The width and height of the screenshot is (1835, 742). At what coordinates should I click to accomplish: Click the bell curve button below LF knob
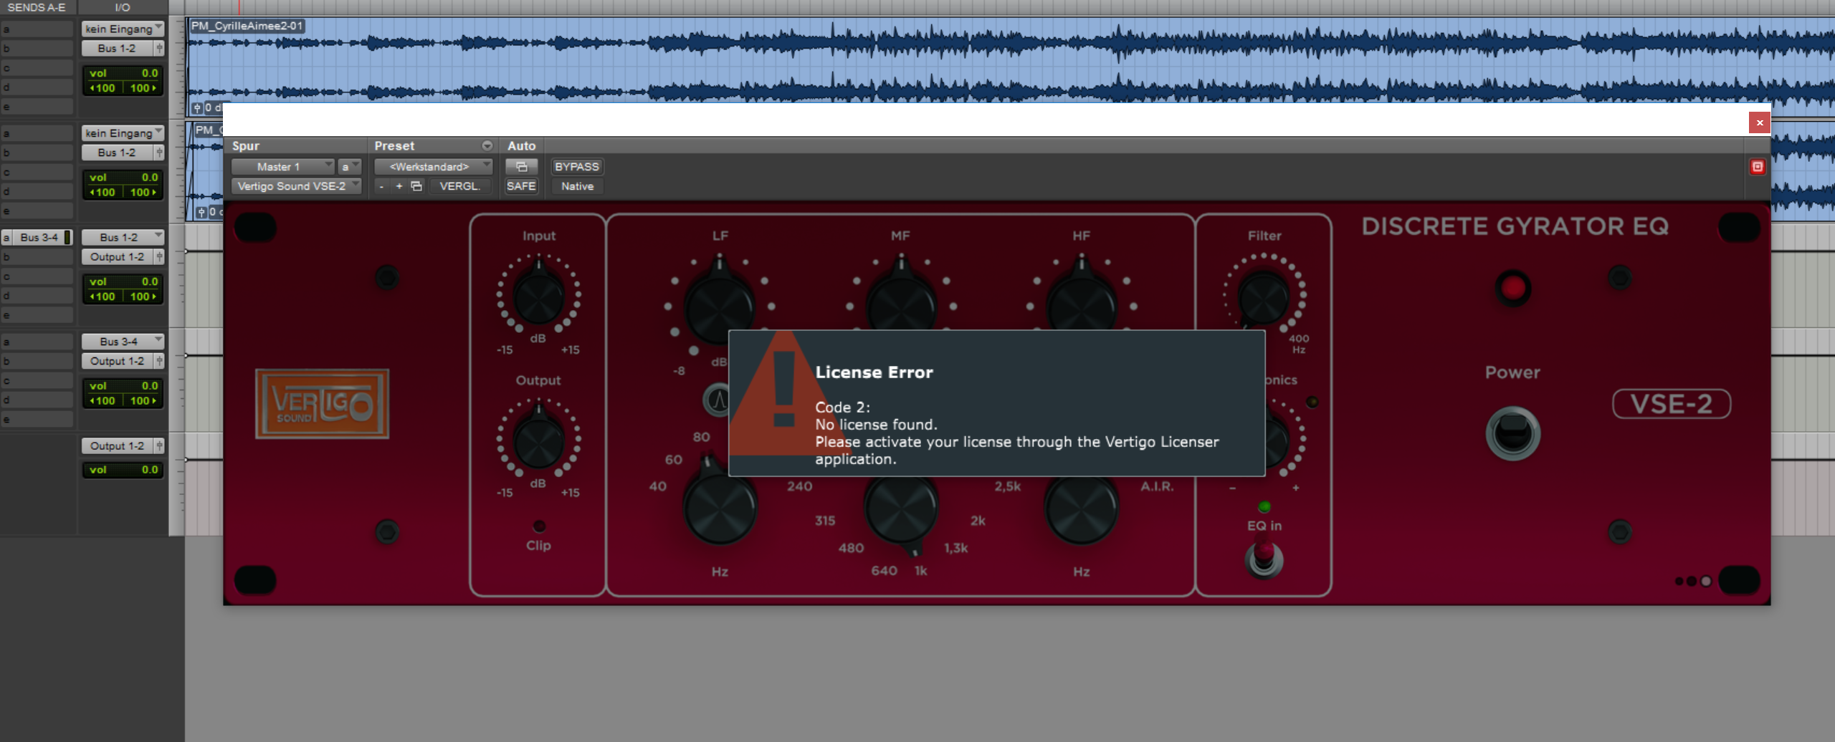[717, 400]
